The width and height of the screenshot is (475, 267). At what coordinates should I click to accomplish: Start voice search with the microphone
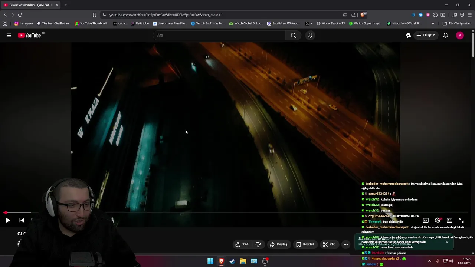(x=310, y=35)
